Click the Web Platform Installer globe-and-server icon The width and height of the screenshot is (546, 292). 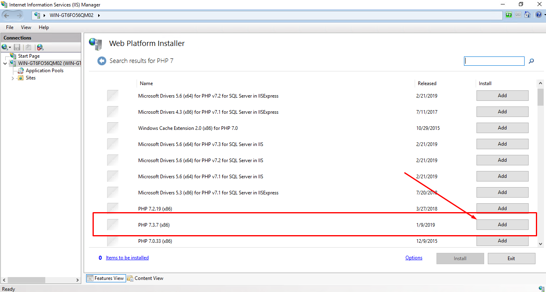[96, 44]
